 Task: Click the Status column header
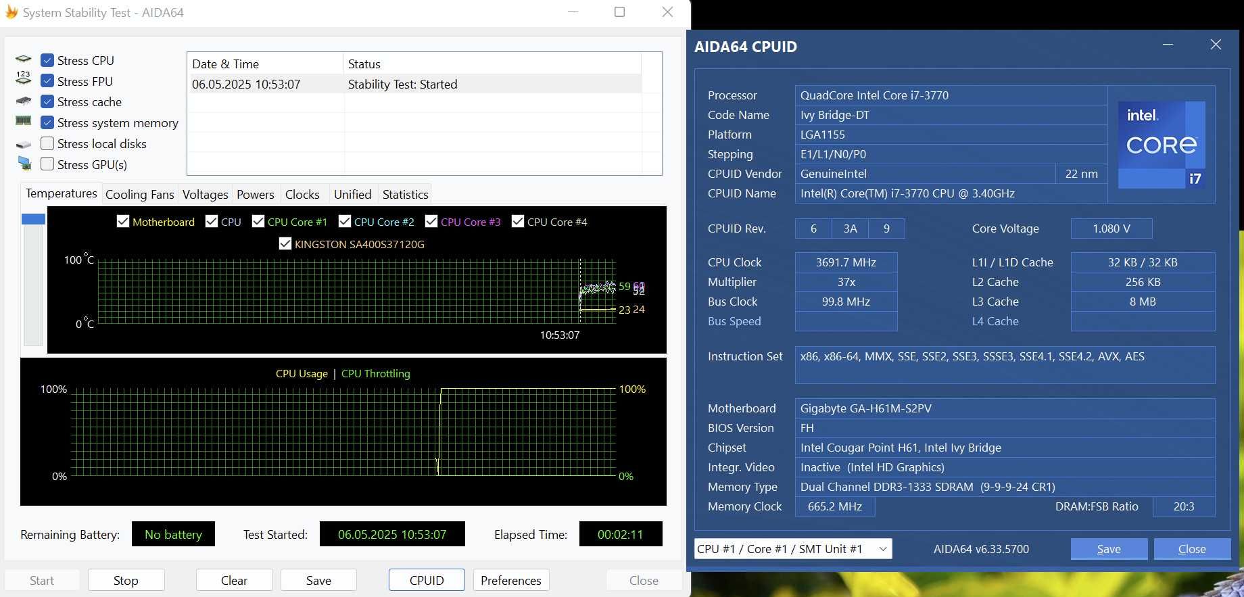pos(492,64)
